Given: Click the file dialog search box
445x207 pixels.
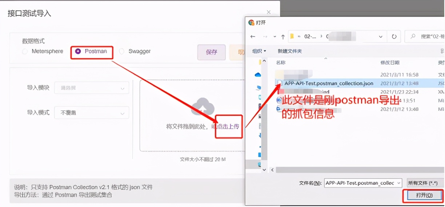Looking at the screenshot, I should click(x=425, y=37).
